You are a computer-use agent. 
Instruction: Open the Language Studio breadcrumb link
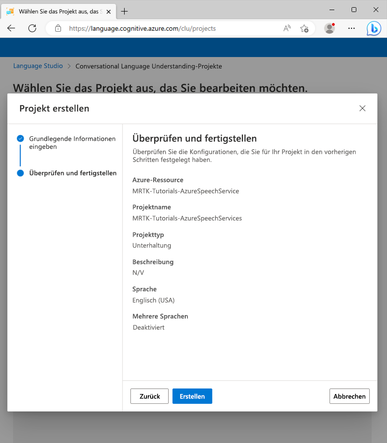click(x=38, y=66)
